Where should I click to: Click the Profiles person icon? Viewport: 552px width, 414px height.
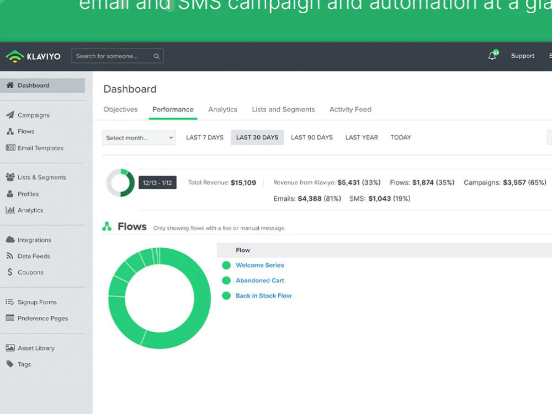(12, 194)
